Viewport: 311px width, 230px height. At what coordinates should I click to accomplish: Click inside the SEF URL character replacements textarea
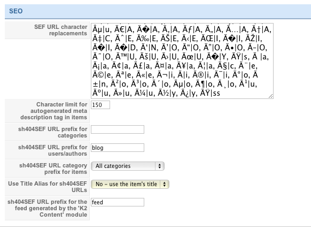[x=182, y=61]
